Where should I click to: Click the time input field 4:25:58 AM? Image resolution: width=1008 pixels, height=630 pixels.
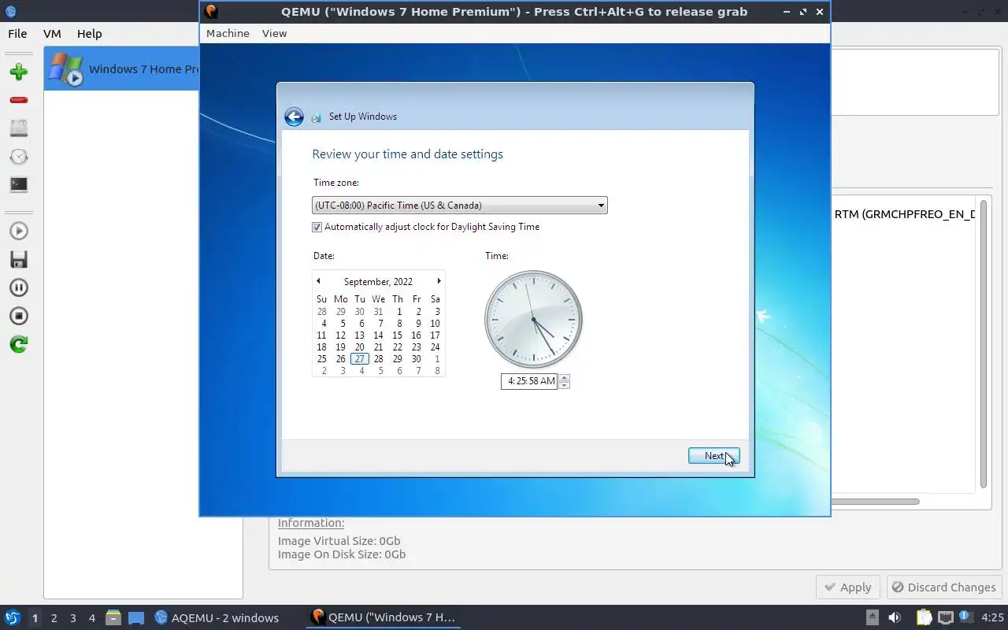(x=529, y=381)
